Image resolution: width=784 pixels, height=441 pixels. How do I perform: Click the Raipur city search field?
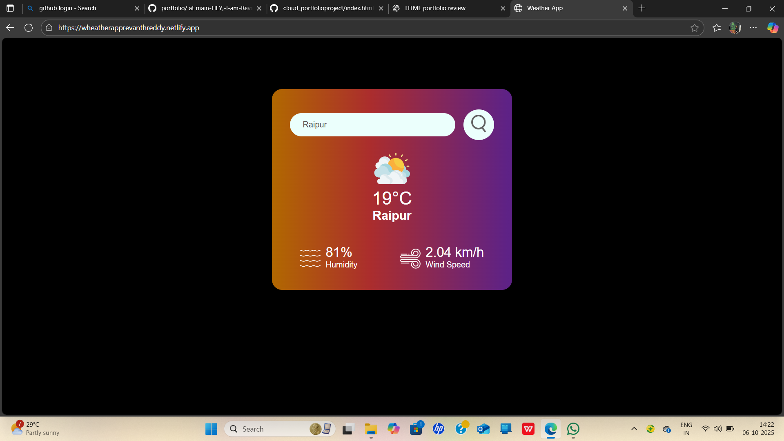click(x=372, y=125)
